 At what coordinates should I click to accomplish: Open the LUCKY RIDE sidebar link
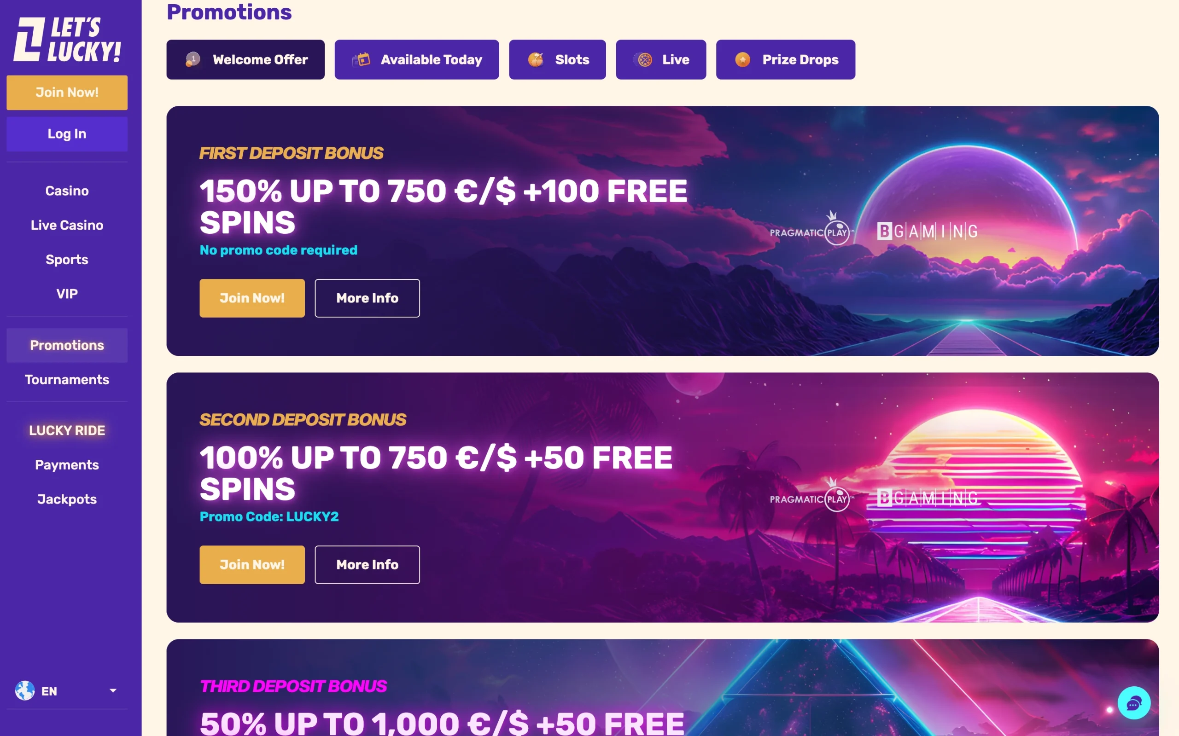67,430
